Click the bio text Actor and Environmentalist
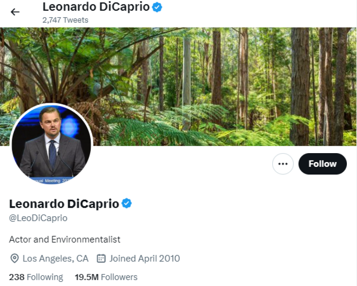Viewport: 357px width, 286px height. click(65, 239)
